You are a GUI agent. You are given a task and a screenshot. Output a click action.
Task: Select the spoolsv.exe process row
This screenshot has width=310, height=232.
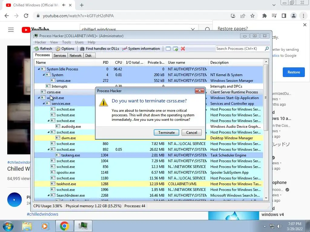(x=148, y=172)
